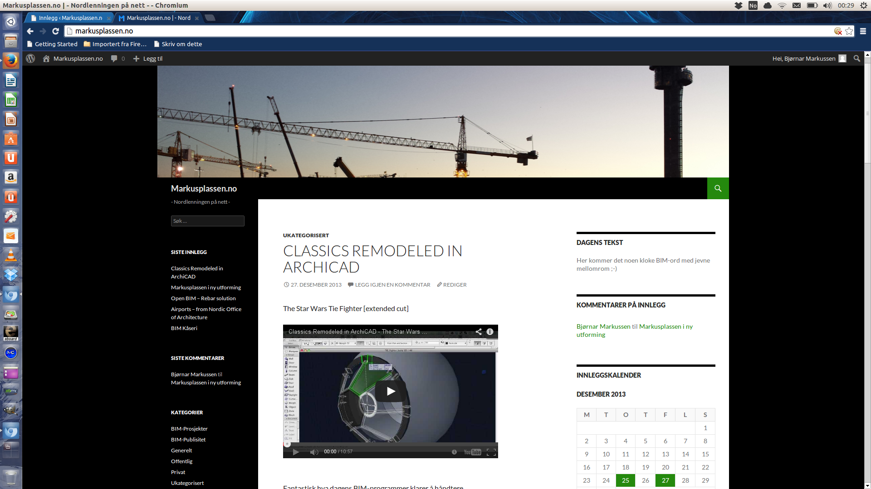871x489 pixels.
Task: Open Bjørnar Markussen commenter link in right widget
Action: pyautogui.click(x=603, y=326)
